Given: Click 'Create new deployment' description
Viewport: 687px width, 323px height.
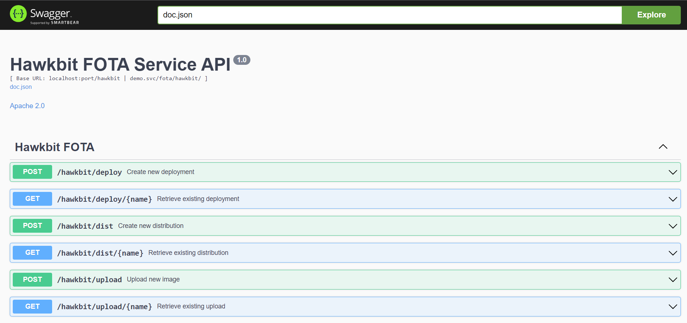Looking at the screenshot, I should click(160, 172).
